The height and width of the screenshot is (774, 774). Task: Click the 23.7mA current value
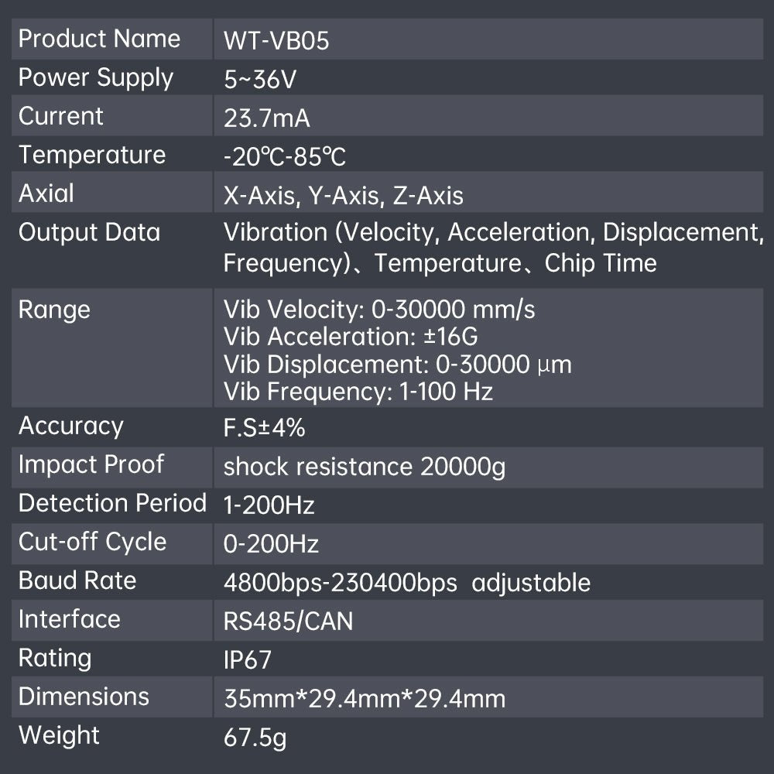pos(267,118)
